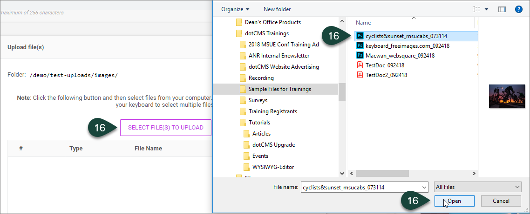This screenshot has height=214, width=530.
Task: Open the view options dropdown arrow
Action: [x=487, y=9]
